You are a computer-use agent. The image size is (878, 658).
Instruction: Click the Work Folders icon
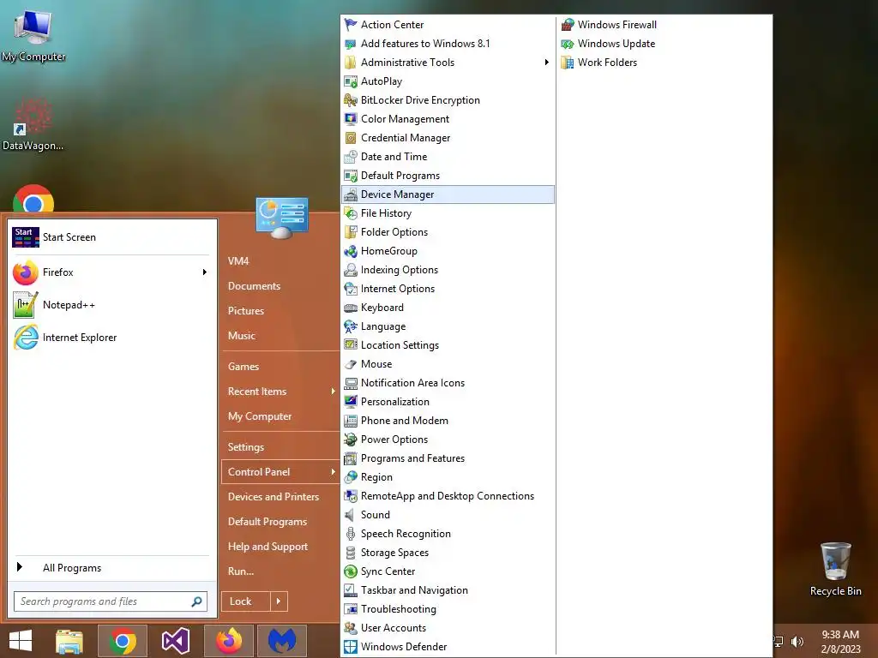click(x=568, y=62)
